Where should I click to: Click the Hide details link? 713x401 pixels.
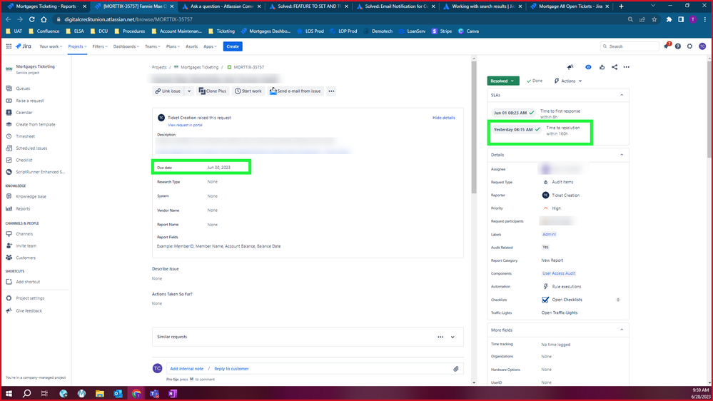pos(443,118)
